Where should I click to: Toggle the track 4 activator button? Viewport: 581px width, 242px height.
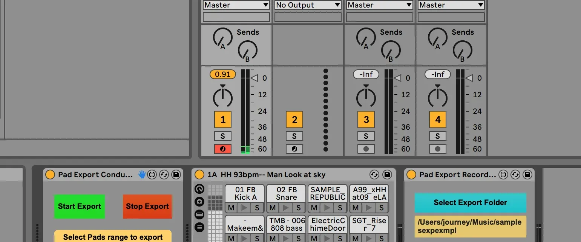(x=438, y=120)
